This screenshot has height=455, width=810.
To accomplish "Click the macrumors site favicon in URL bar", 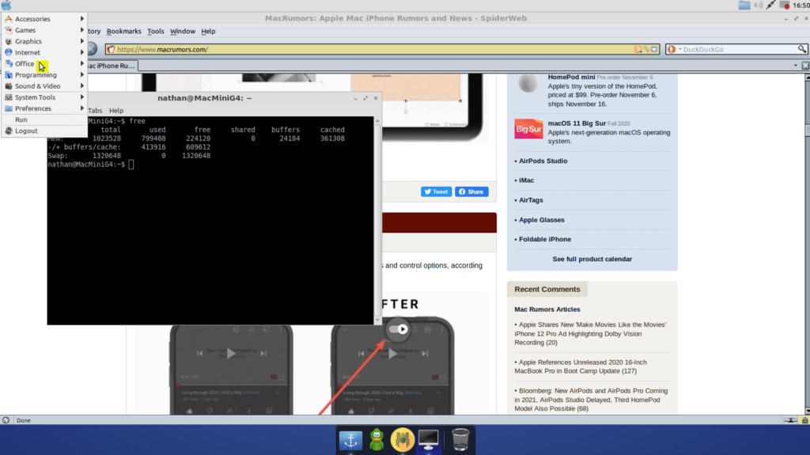I will click(111, 50).
